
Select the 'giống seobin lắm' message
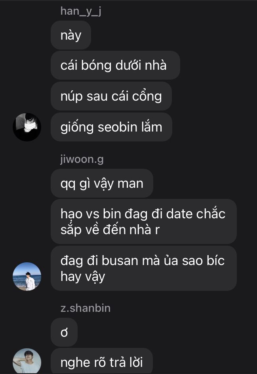[x=111, y=127]
